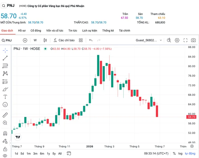Click the PNJ · 1W · HOSE legend title

(x=27, y=49)
